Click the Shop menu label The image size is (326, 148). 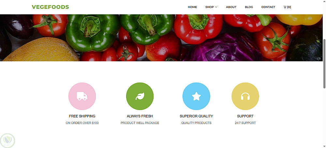click(210, 7)
